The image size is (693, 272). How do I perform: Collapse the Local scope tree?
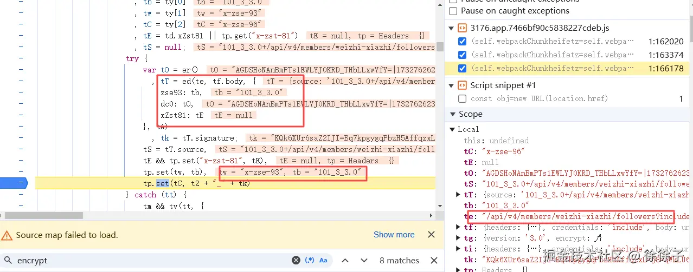pyautogui.click(x=453, y=129)
